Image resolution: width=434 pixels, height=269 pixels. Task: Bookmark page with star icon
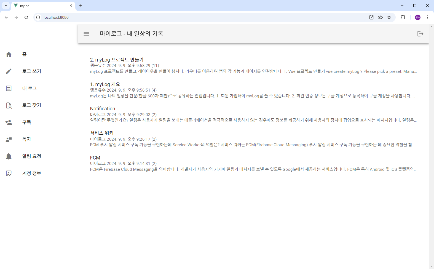tap(389, 17)
